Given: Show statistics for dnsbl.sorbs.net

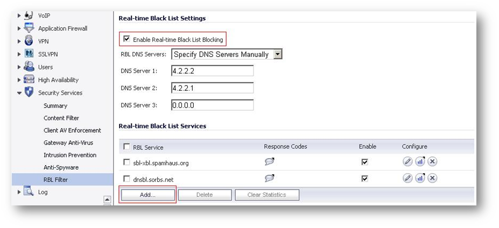Looking at the screenshot, I should 420,178.
